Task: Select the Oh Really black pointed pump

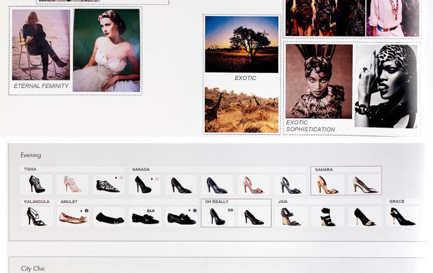Action: [254, 217]
